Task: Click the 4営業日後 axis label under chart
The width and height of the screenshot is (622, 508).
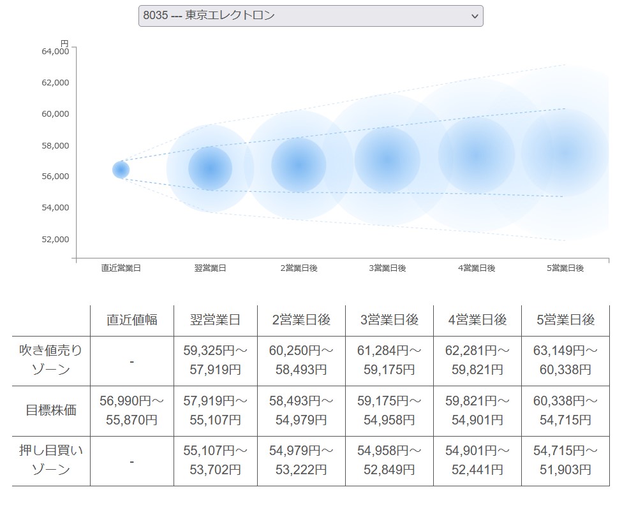Action: tap(477, 268)
